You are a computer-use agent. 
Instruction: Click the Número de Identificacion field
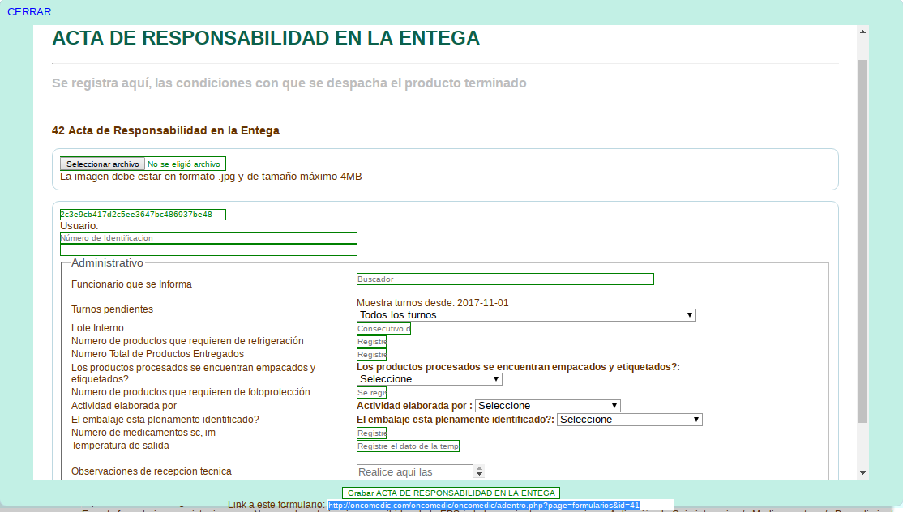[208, 238]
